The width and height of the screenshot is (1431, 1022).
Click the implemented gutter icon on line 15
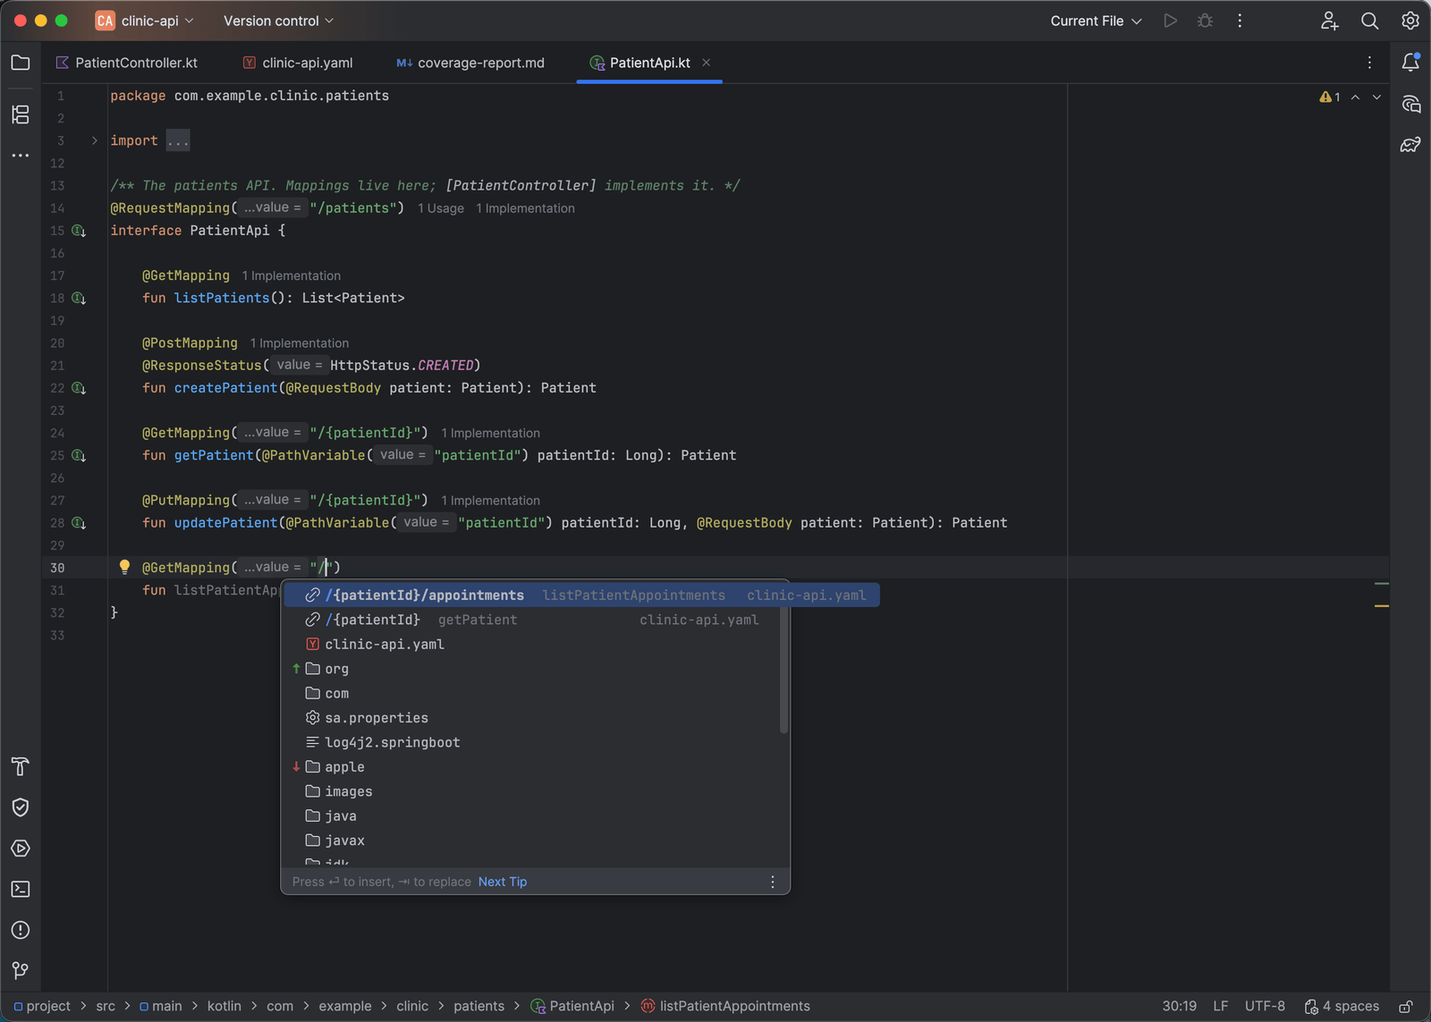79,231
